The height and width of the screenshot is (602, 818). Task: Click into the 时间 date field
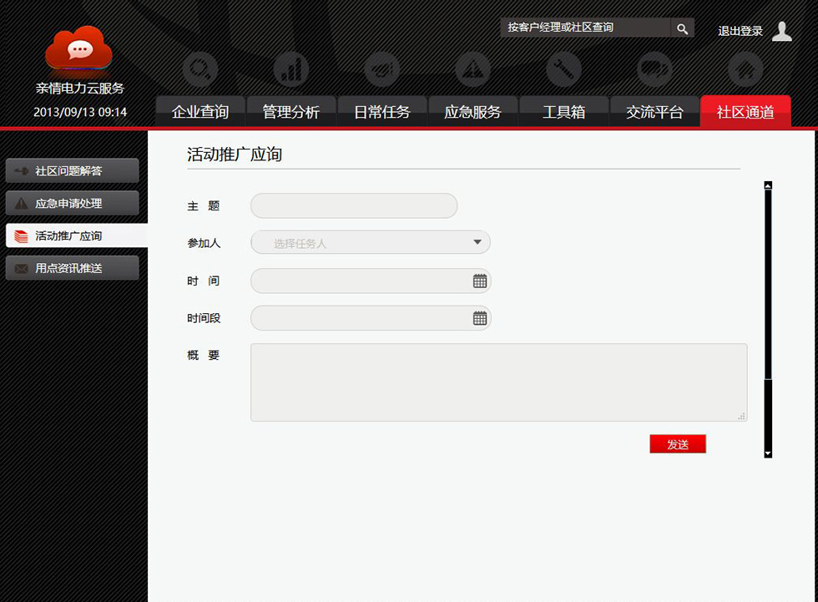point(371,281)
